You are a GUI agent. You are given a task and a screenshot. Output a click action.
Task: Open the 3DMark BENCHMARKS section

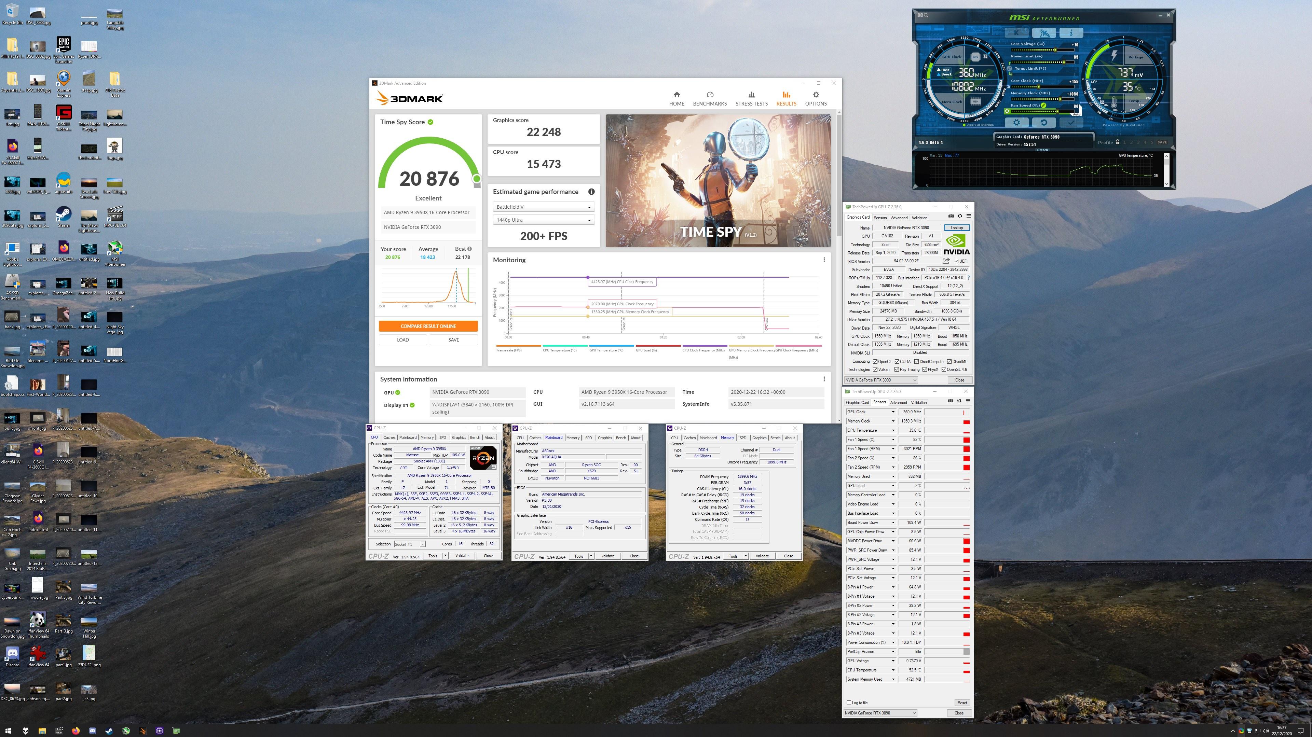[x=710, y=99]
